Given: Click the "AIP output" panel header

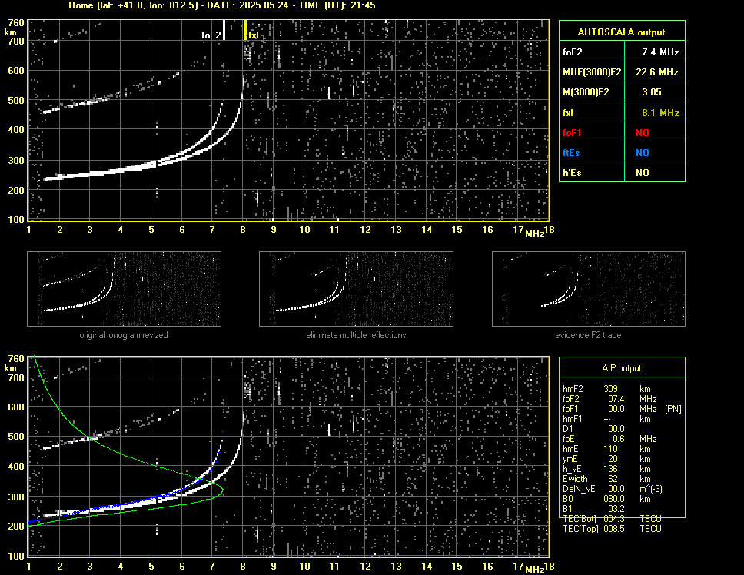Looking at the screenshot, I should (x=622, y=368).
